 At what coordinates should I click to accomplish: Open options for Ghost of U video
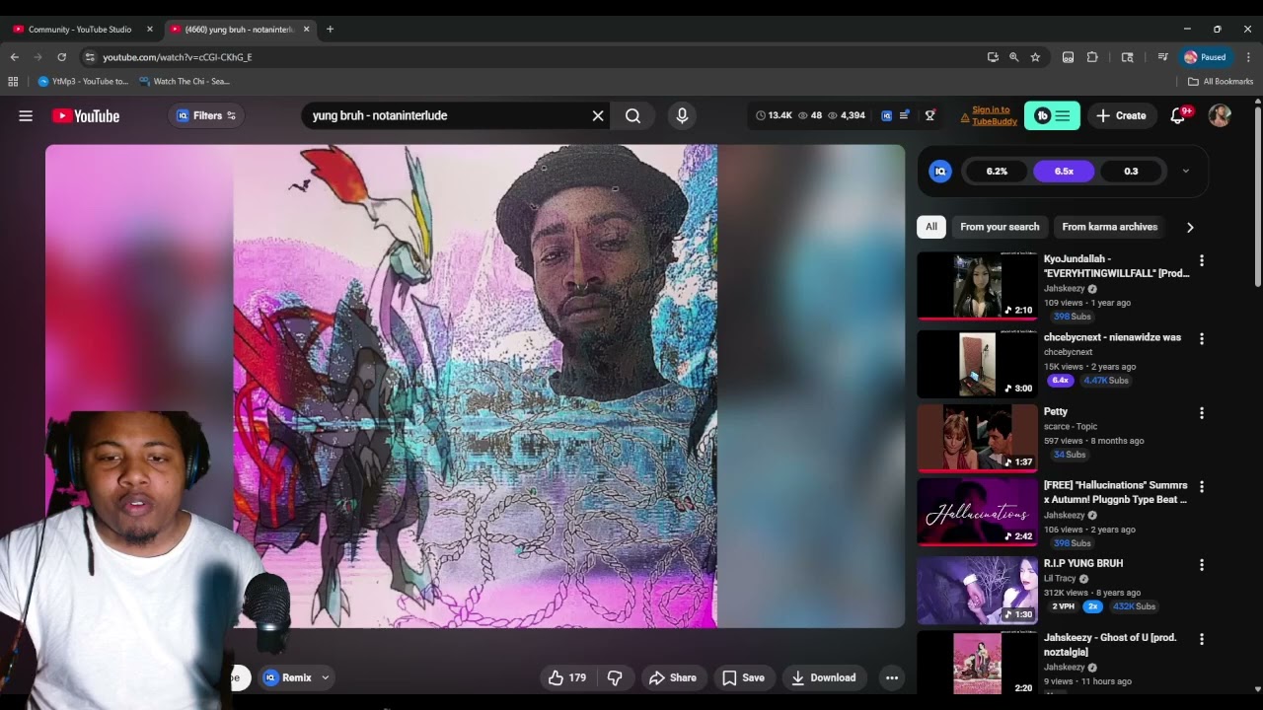pos(1201,639)
